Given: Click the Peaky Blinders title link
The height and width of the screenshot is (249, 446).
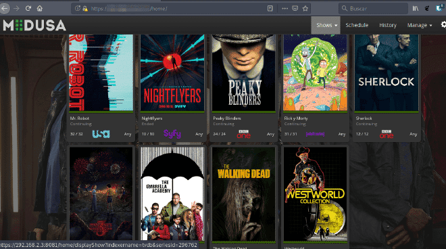Looking at the screenshot, I should (227, 118).
